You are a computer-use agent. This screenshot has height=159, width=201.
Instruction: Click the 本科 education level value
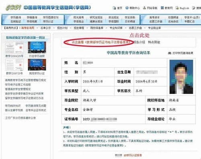pyautogui.click(x=139, y=91)
